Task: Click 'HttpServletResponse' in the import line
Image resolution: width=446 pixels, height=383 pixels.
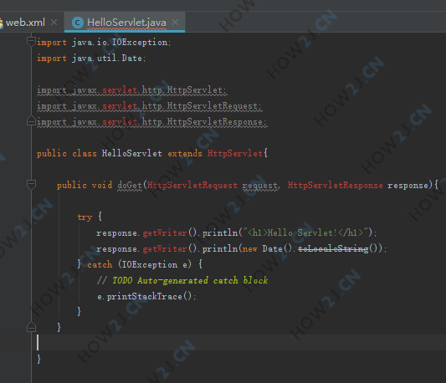Action: pos(214,122)
